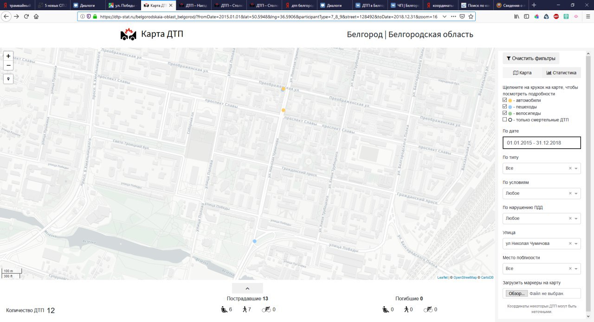Zoom in on the map
Screen dimensions: 594x322
pos(8,56)
